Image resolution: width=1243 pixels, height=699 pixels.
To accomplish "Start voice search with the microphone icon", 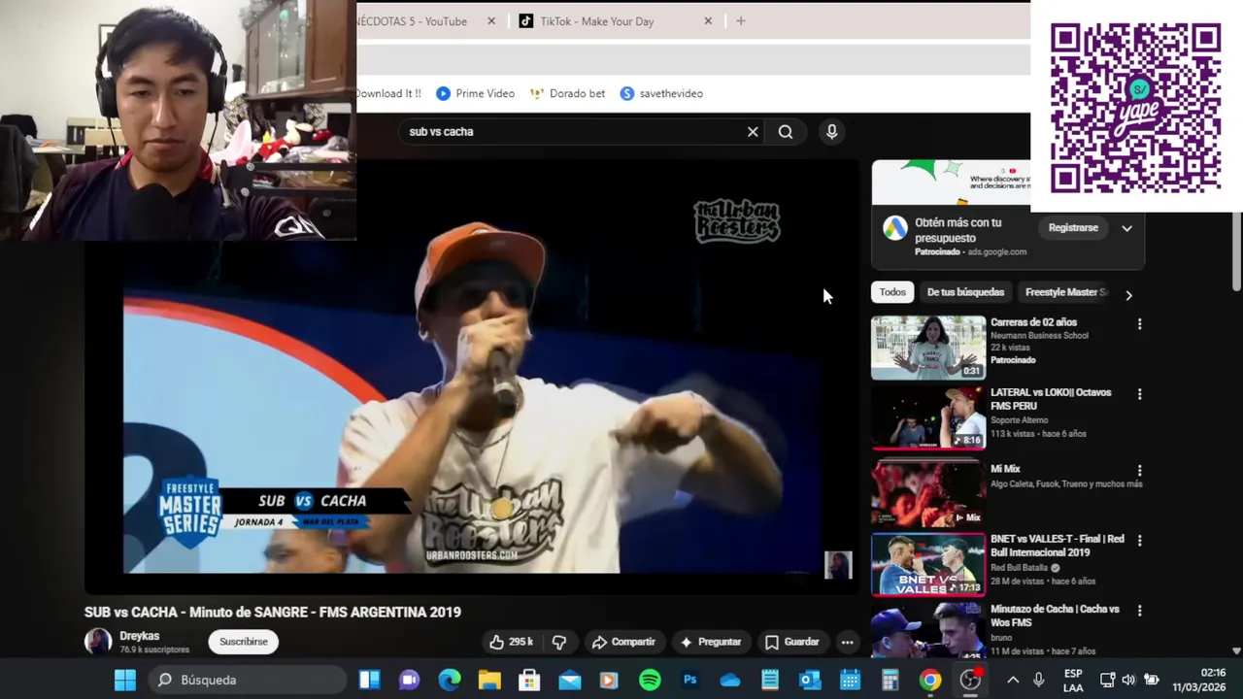I will coord(831,132).
